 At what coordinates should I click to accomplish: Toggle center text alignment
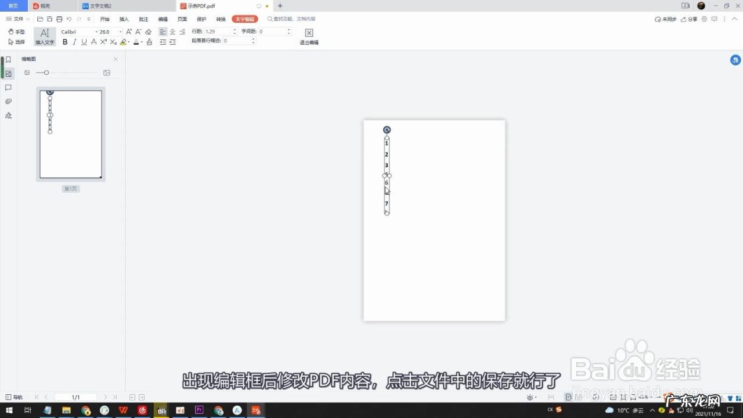pos(172,31)
